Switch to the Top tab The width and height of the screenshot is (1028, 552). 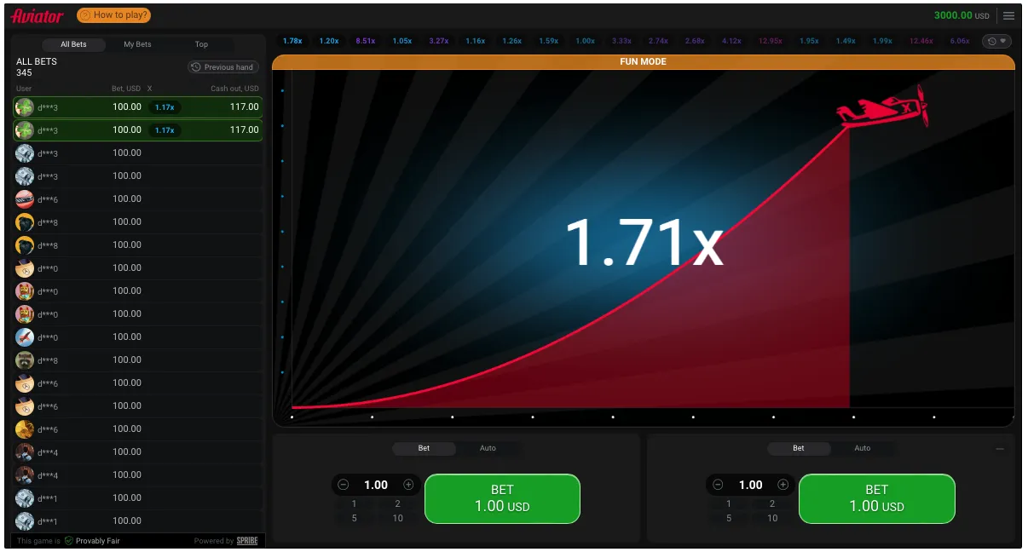201,44
